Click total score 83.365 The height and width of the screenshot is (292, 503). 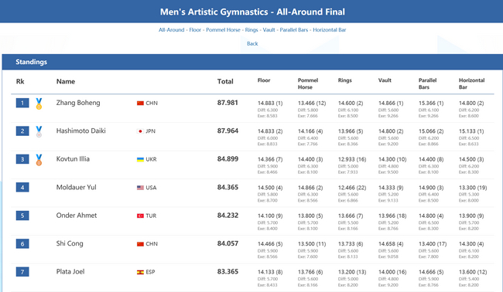point(228,272)
